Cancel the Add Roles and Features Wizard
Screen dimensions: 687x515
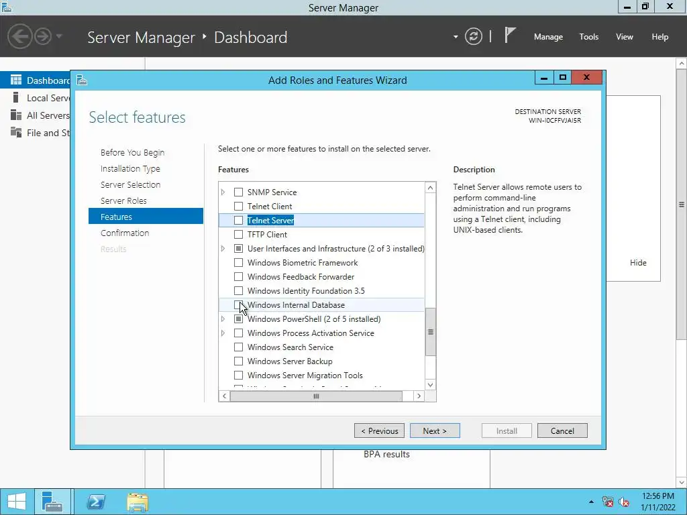(562, 431)
